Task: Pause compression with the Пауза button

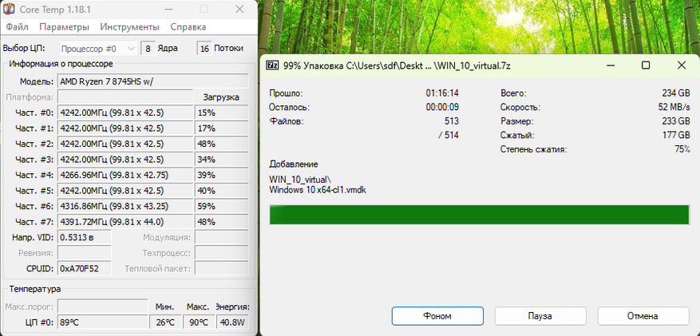Action: [540, 316]
